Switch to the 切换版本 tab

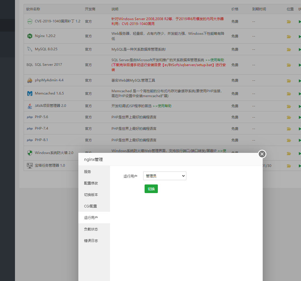pos(94,195)
